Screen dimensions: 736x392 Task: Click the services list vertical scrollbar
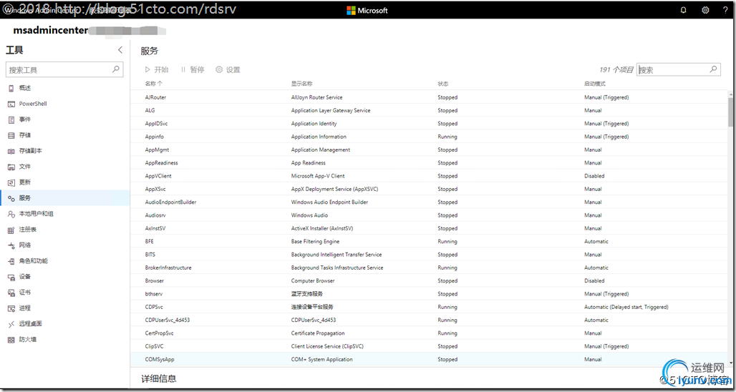[731, 112]
